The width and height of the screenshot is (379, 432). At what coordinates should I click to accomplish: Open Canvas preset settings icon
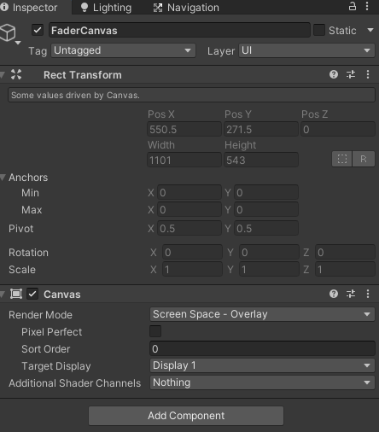click(351, 294)
